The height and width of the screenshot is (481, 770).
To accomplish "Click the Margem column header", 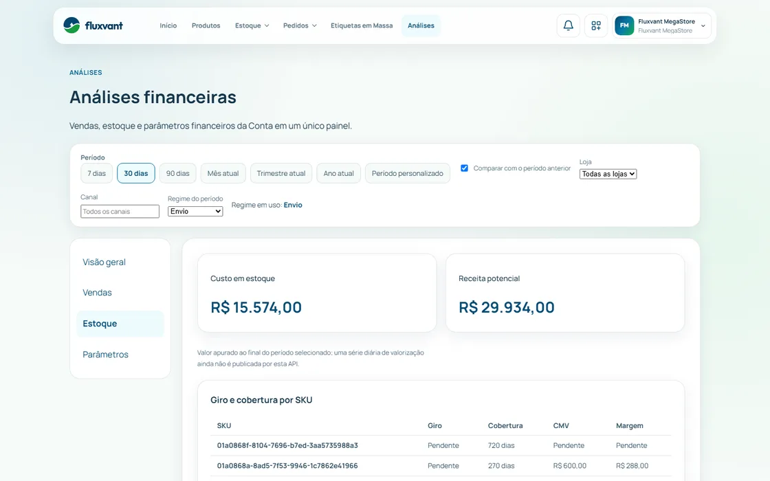I will (630, 425).
